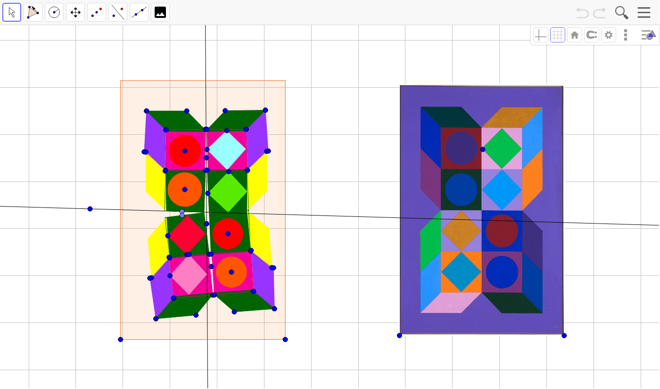
Task: Click the orange circle in bottom-right pink square
Action: pos(231,272)
